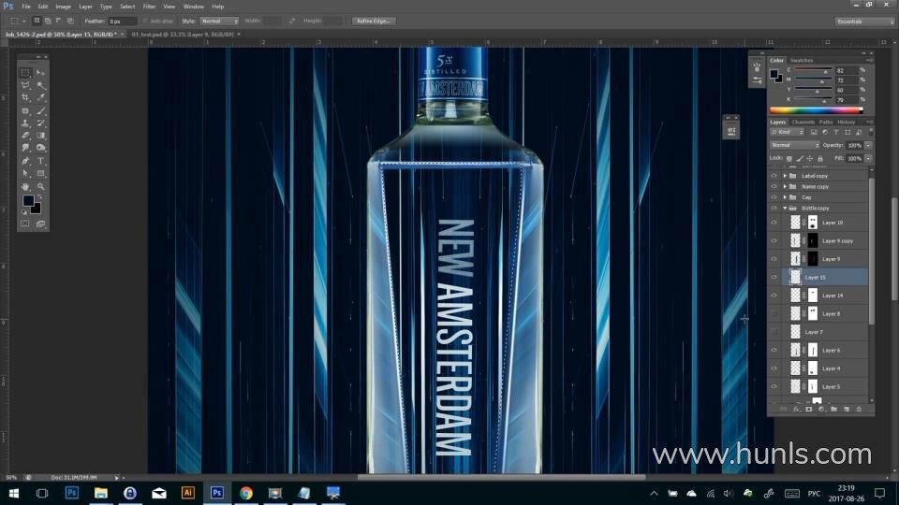
Task: Select the Rectangular Marquee tool
Action: (x=25, y=73)
